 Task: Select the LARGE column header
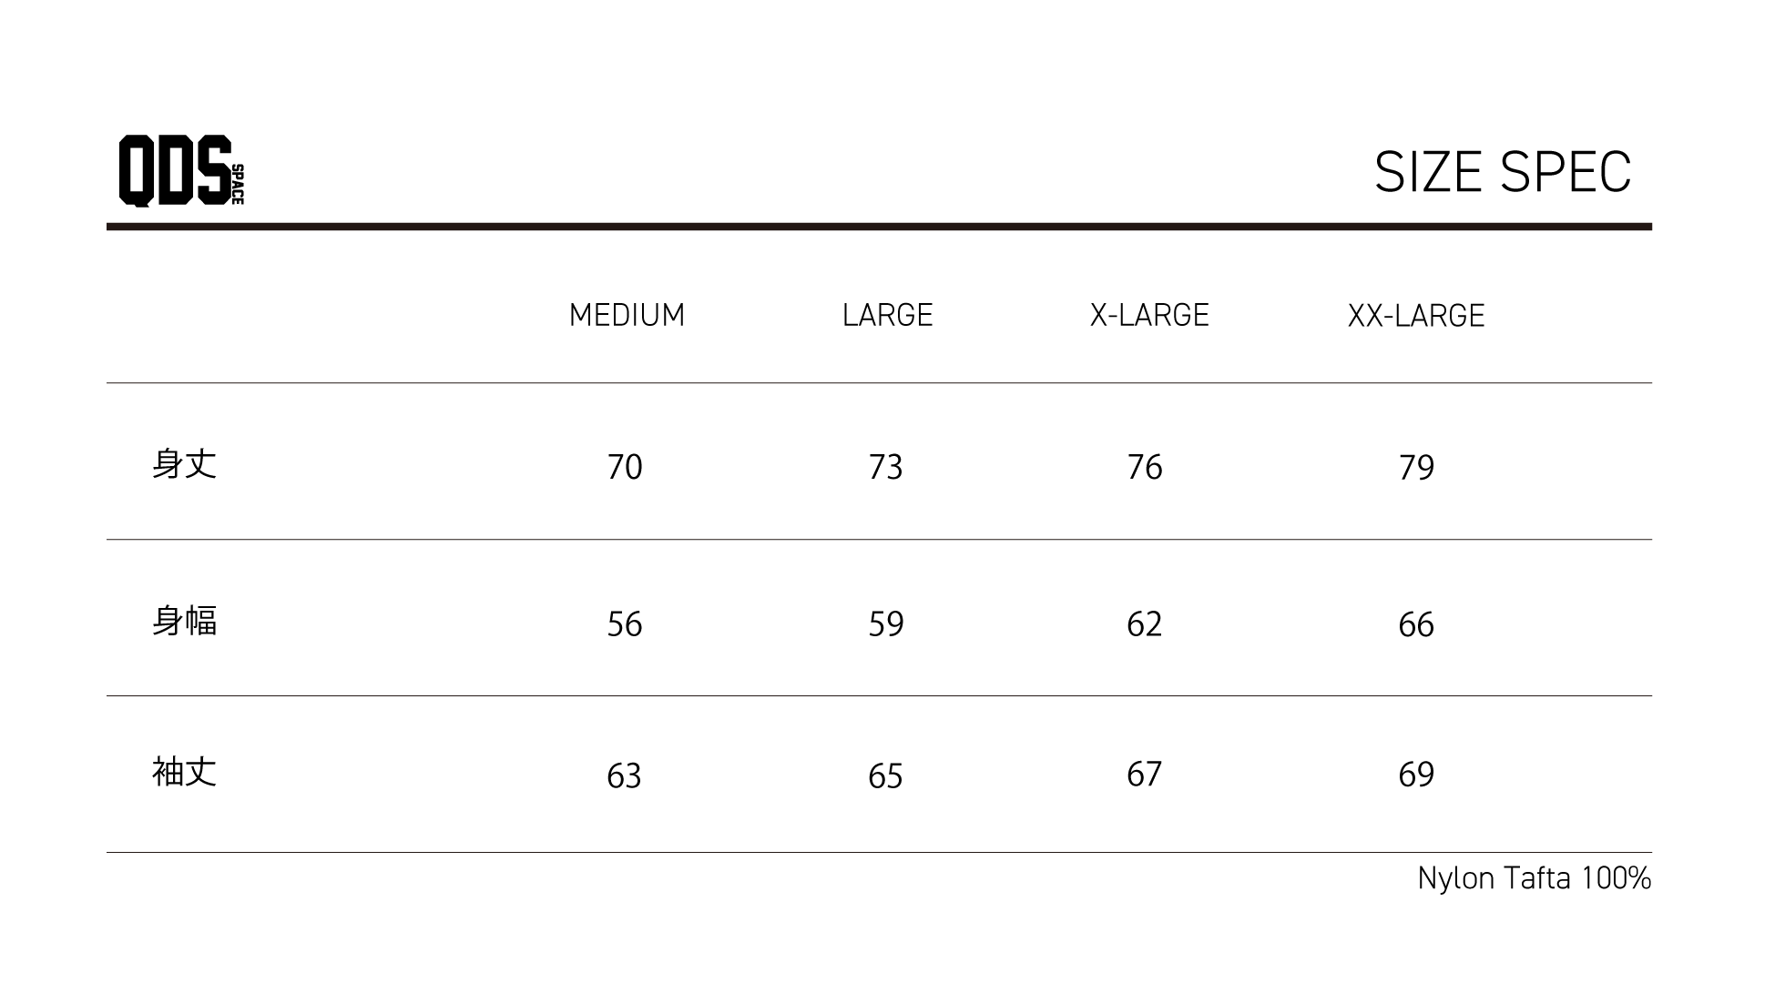click(x=887, y=315)
